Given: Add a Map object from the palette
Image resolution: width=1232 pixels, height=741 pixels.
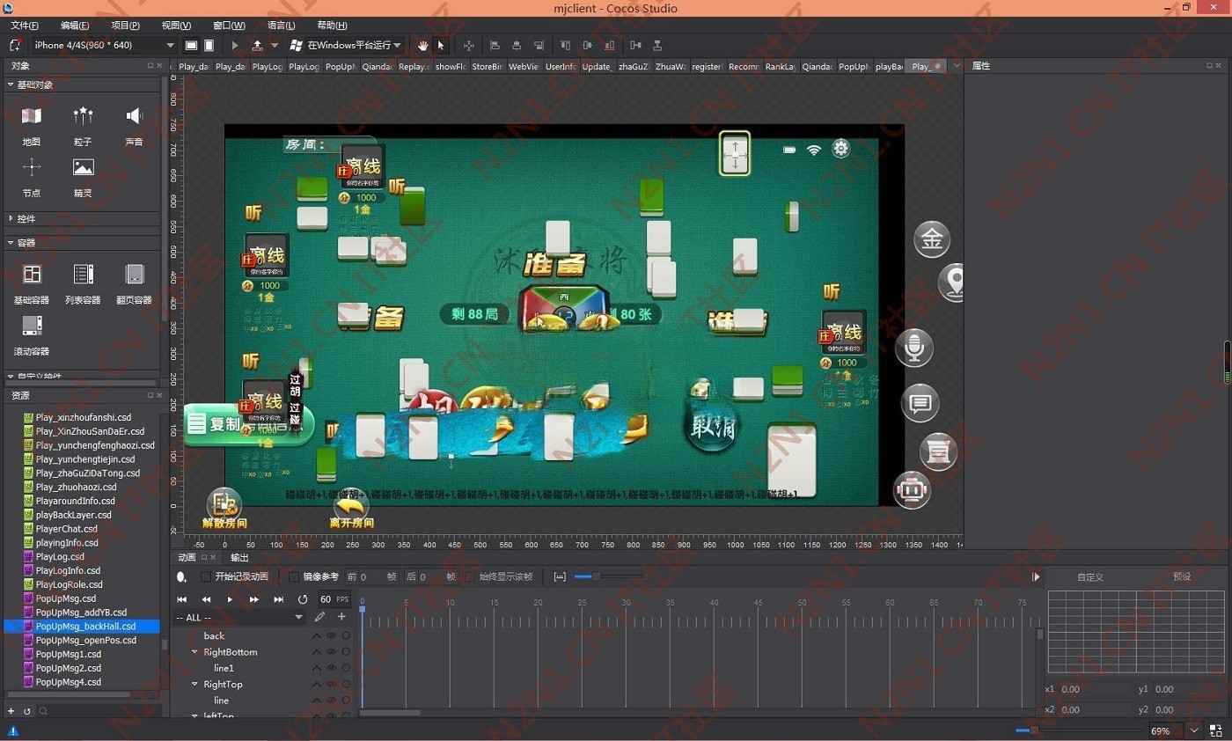Looking at the screenshot, I should click(x=32, y=125).
